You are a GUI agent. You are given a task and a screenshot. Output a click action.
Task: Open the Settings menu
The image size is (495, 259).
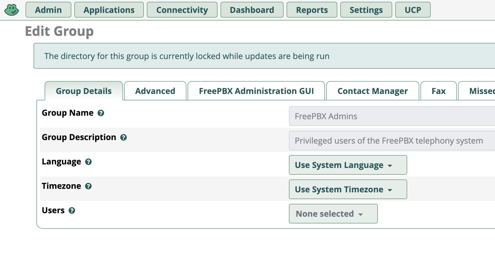pyautogui.click(x=366, y=10)
